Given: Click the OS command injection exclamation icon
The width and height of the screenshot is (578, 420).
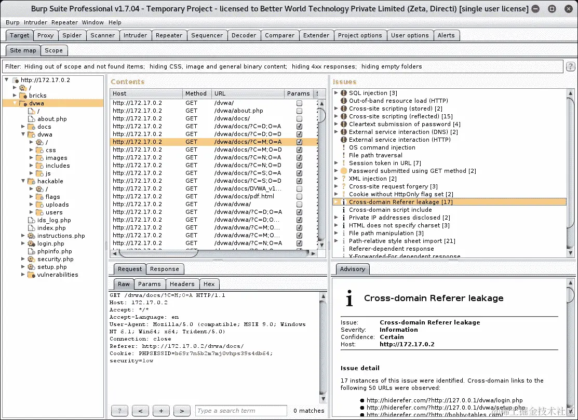Looking at the screenshot, I should point(344,147).
